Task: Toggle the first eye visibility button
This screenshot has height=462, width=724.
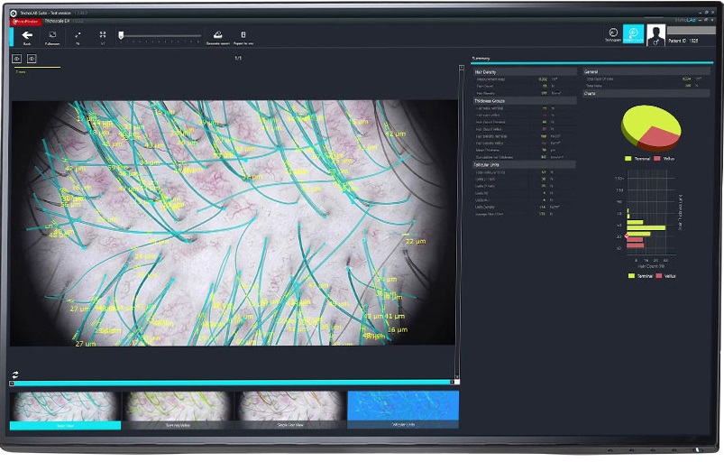Action: pyautogui.click(x=17, y=59)
